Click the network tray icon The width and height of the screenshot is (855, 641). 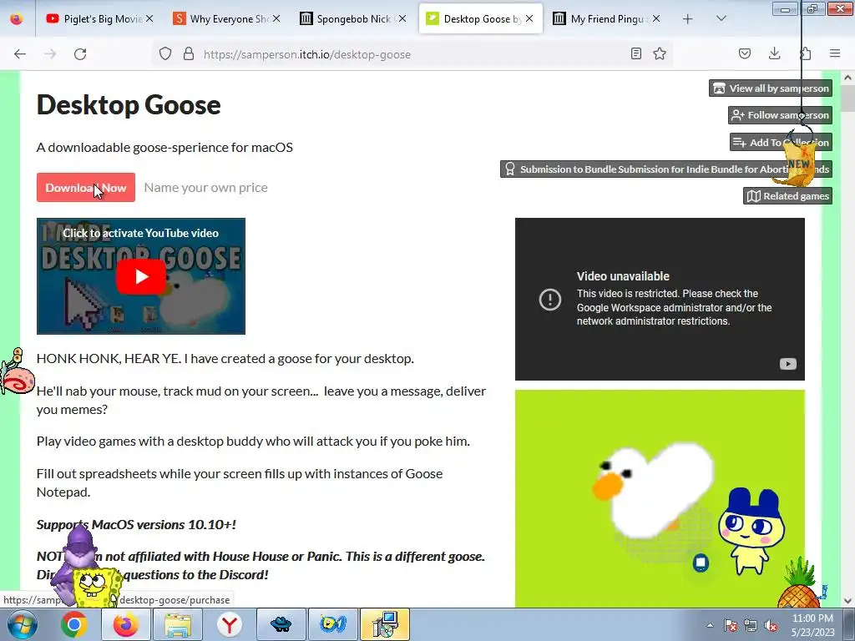tap(751, 625)
